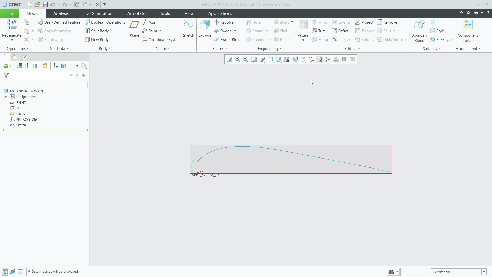Click the New Body button
Viewport: 492px width, 277px height.
(x=97, y=40)
